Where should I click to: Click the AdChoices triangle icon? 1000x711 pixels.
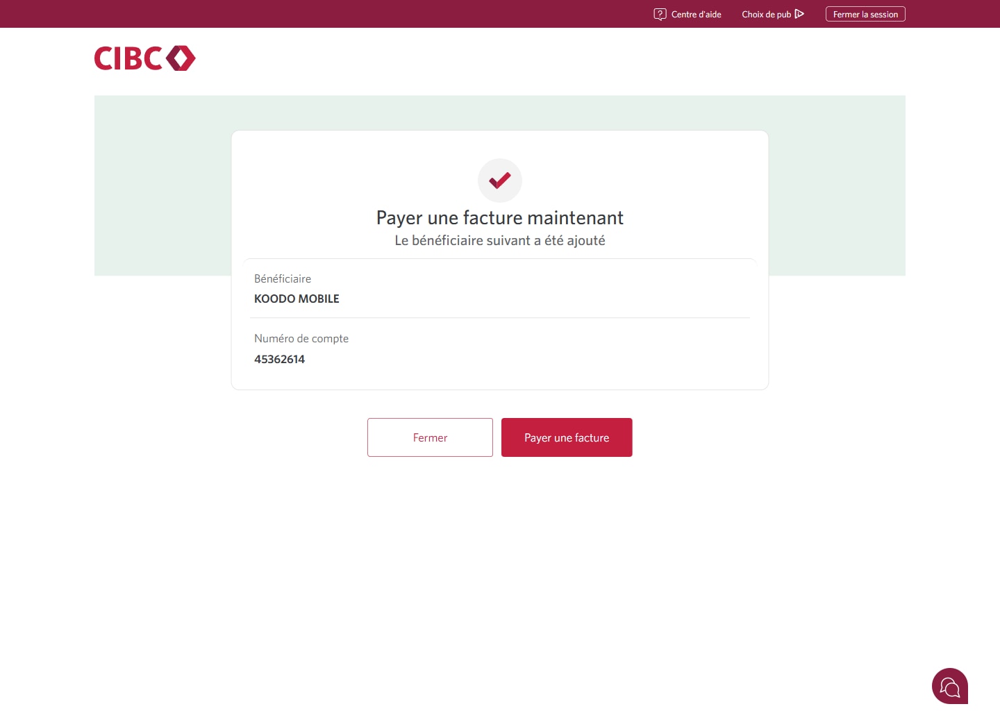pos(799,14)
